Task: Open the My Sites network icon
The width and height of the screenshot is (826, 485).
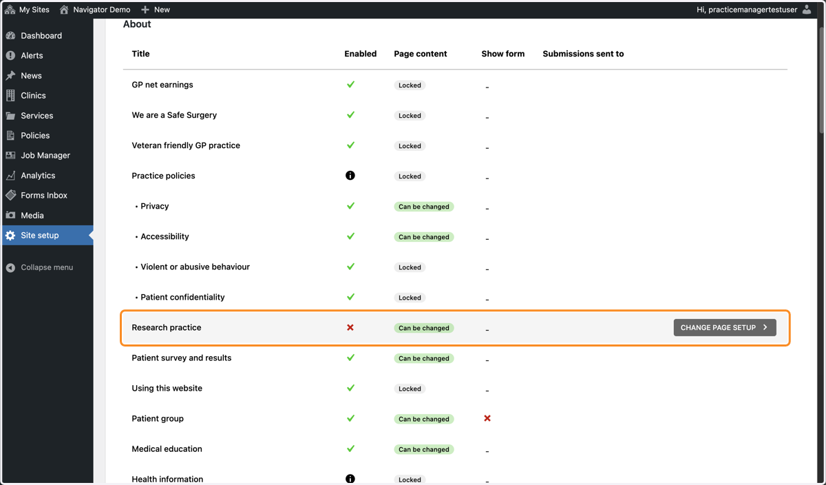Action: (x=10, y=10)
